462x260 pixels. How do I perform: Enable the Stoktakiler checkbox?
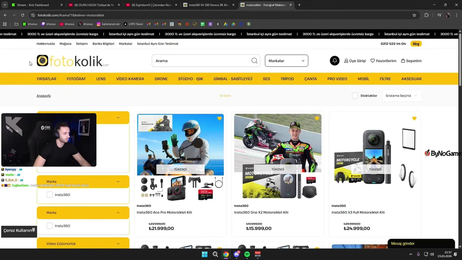pyautogui.click(x=355, y=96)
